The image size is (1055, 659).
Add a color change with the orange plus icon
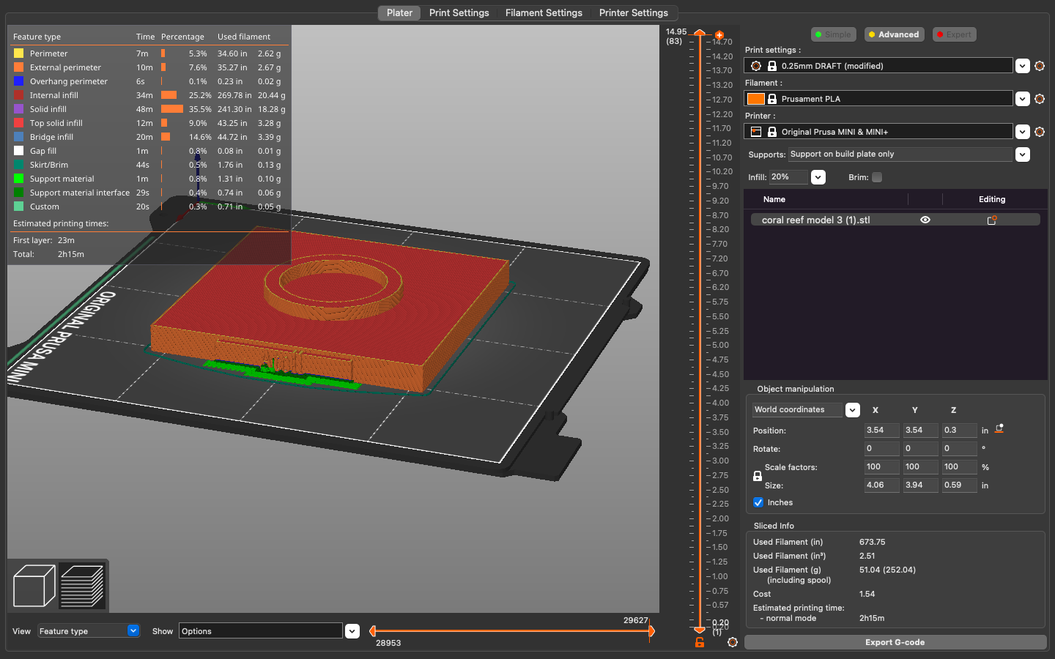coord(718,34)
